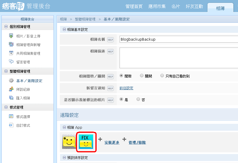Click the 相簿後台 sidebar header
The width and height of the screenshot is (238, 163).
pos(28,19)
